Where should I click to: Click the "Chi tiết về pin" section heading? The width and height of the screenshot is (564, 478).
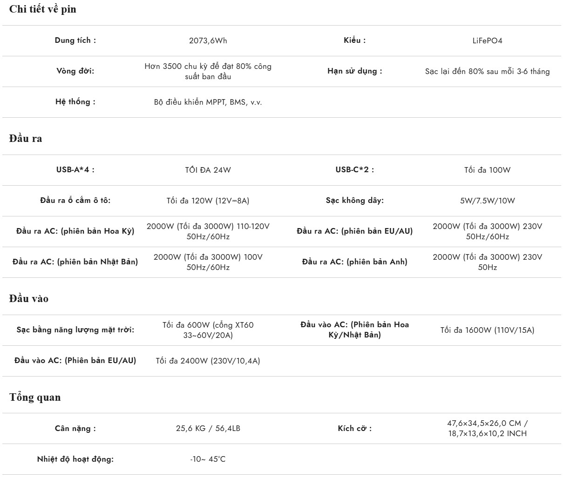pos(42,9)
